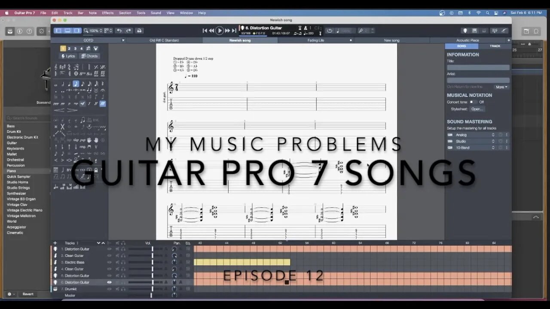Screen dimensions: 550x309
Task: Mute the 7. Drumkit track
Action: [x=117, y=289]
